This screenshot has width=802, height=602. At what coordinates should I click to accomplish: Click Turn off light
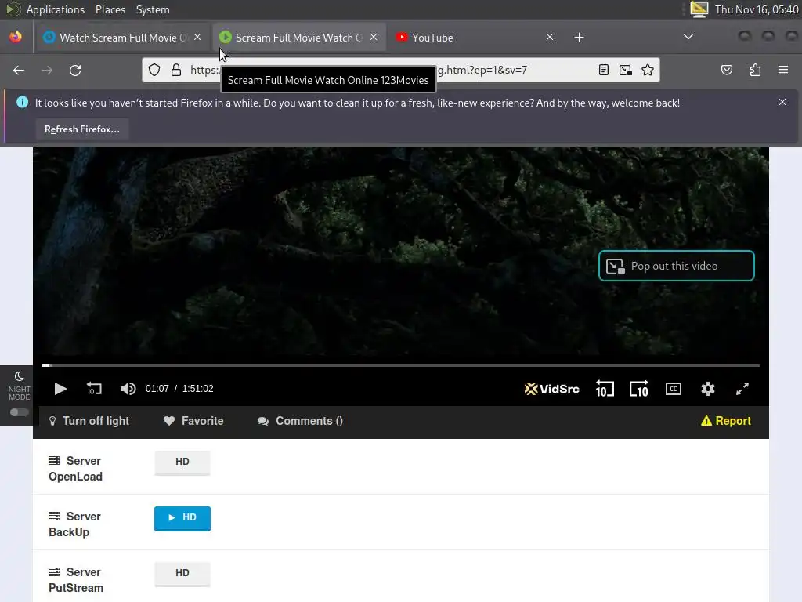(x=89, y=421)
